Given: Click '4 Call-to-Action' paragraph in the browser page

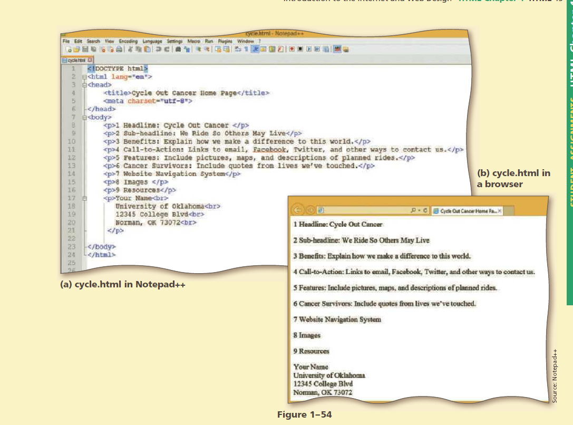Looking at the screenshot, I should pyautogui.click(x=414, y=272).
